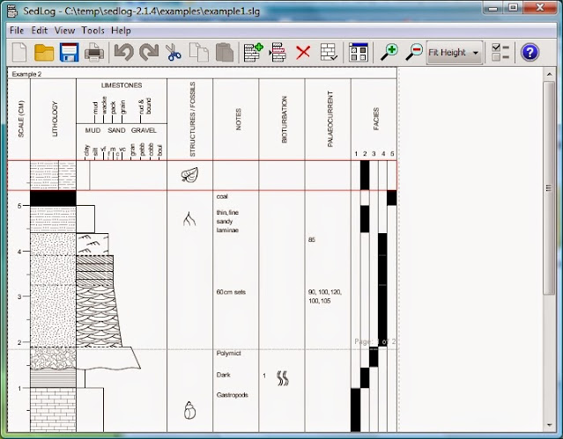This screenshot has height=439, width=563.
Task: Open the Fit Height zoom dropdown
Action: pos(455,53)
